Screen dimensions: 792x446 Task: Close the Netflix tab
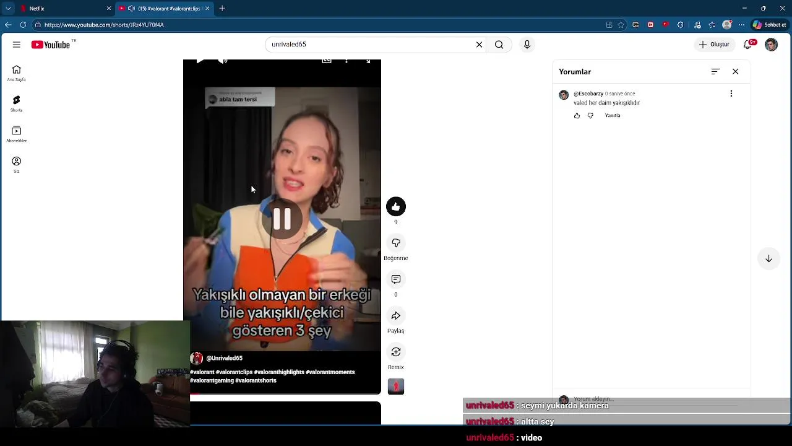click(x=109, y=9)
